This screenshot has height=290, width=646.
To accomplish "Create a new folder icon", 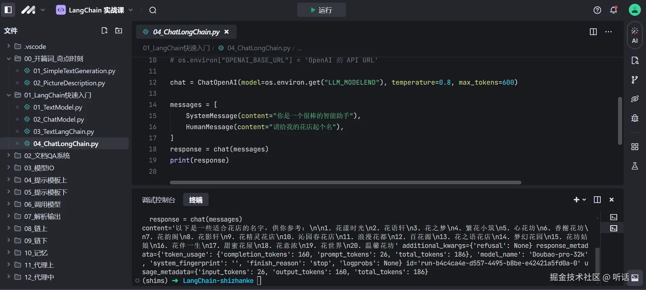I will (119, 31).
